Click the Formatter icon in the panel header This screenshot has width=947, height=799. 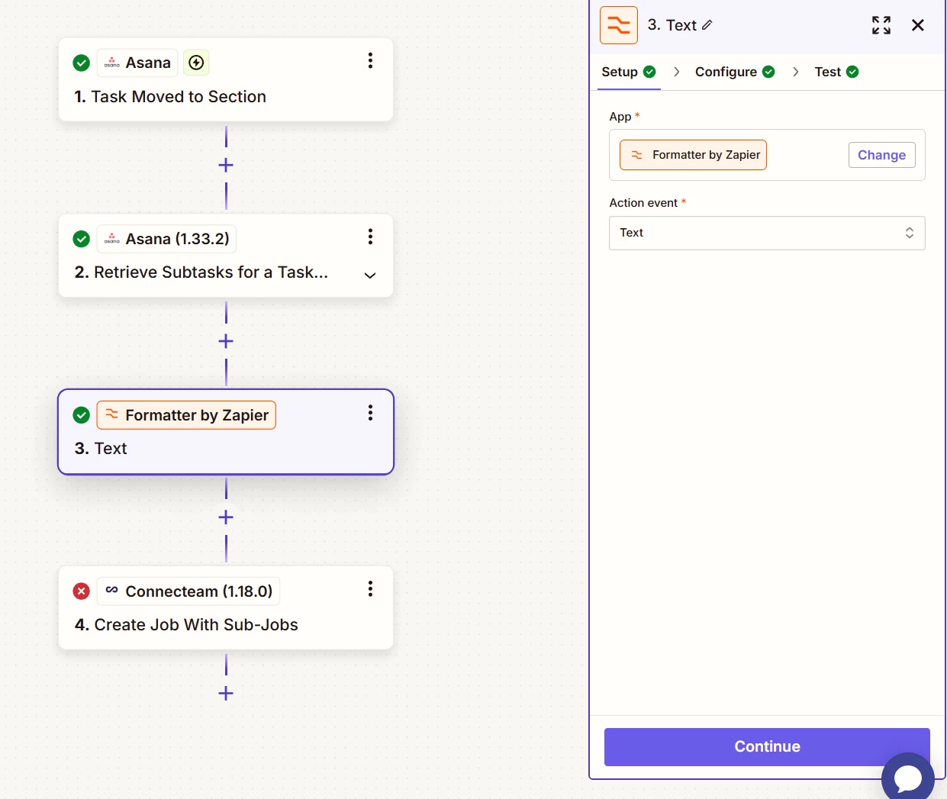point(619,25)
